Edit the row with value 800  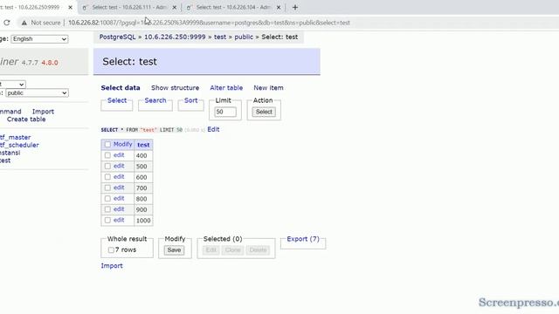click(119, 198)
